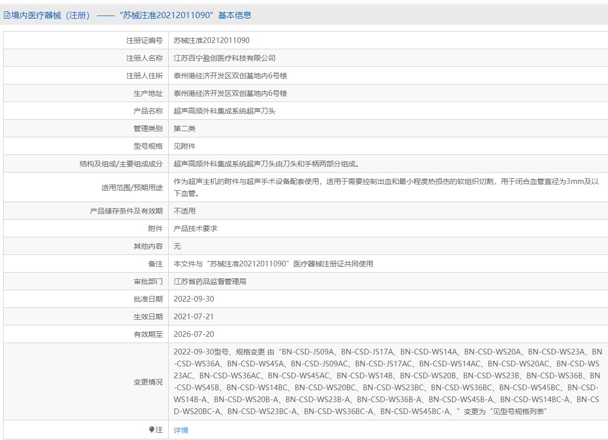Click the sentence ending in 手柄两部分组成
The image size is (608, 440).
(266, 164)
